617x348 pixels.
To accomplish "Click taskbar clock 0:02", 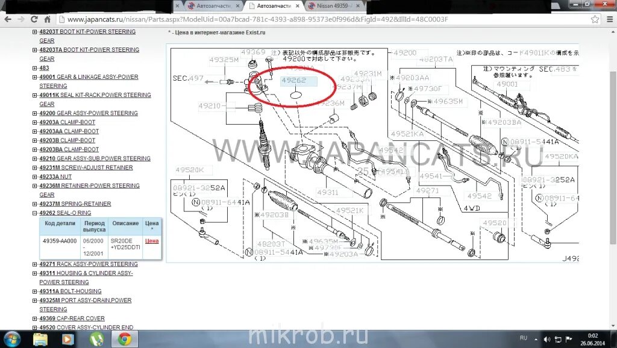I will pos(593,336).
